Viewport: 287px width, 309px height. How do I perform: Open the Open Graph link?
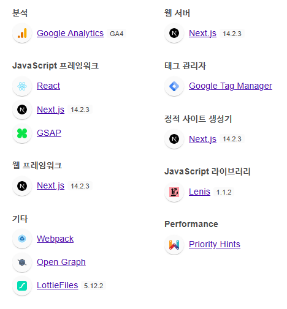[61, 262]
